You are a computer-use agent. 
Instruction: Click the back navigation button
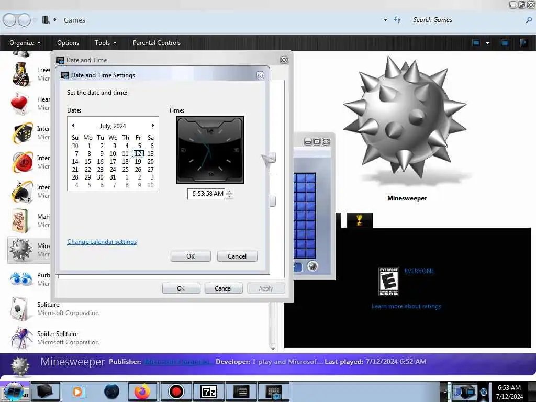(9, 20)
